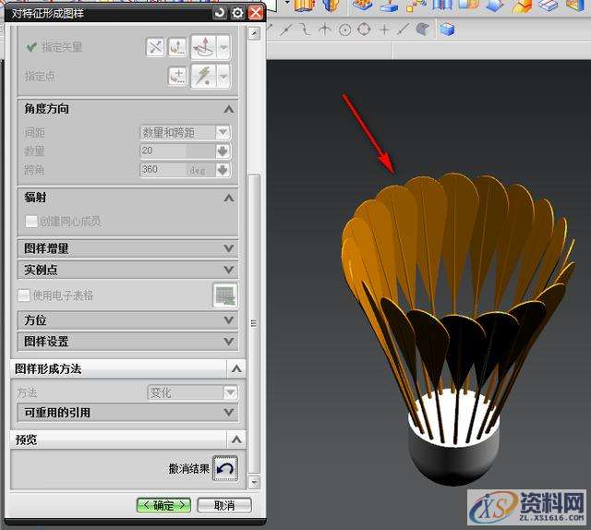Click the dialog reset arrow icon
This screenshot has width=591, height=530.
(219, 12)
